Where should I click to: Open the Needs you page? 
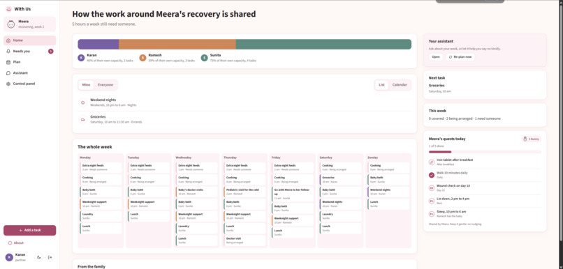(30, 51)
